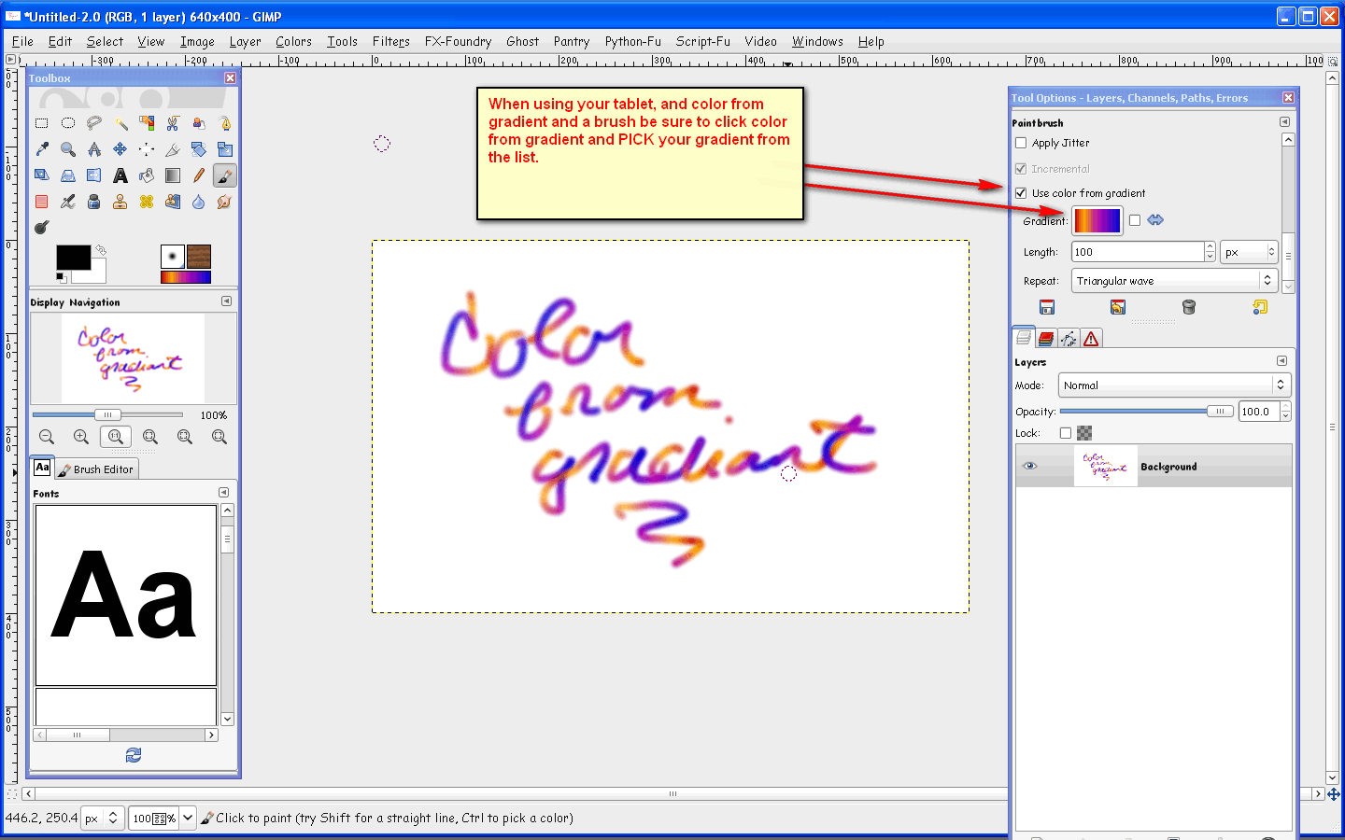The width and height of the screenshot is (1345, 840).
Task: Select the Smudge tool
Action: [225, 202]
